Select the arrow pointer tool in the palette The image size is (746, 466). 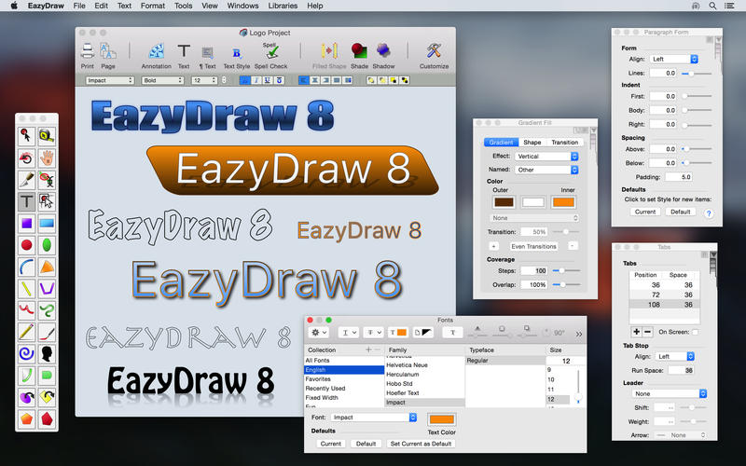[27, 136]
